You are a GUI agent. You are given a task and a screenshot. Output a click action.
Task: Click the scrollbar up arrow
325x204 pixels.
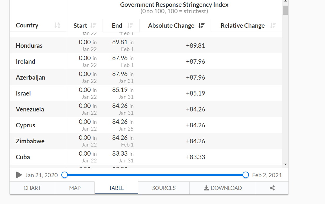tap(285, 1)
